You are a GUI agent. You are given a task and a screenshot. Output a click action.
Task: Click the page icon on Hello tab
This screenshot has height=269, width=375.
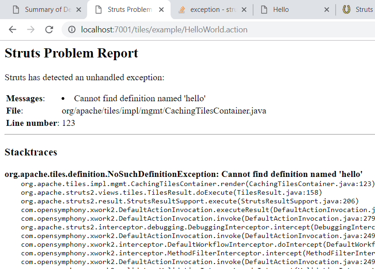(x=264, y=10)
